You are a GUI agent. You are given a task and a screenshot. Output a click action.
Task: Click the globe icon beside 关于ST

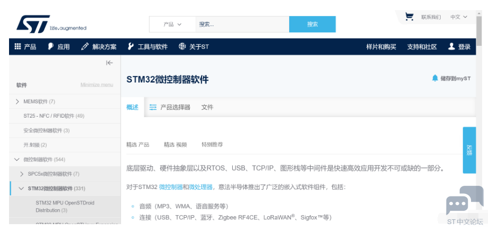tap(182, 47)
